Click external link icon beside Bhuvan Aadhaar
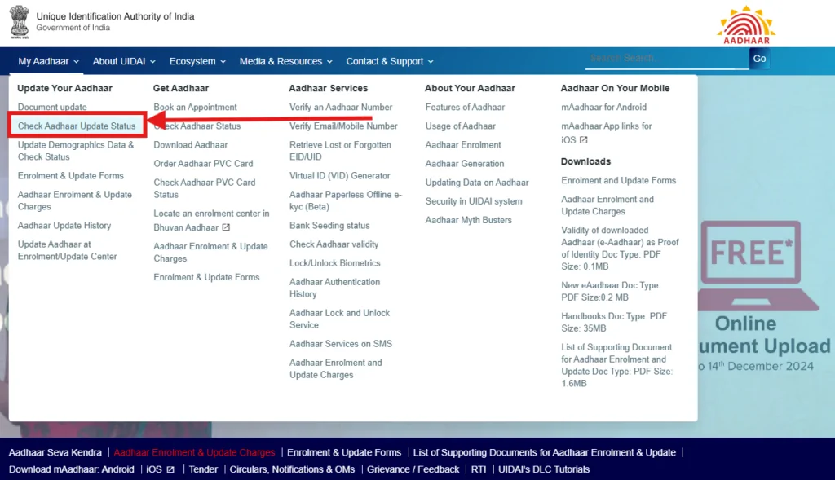 226,228
